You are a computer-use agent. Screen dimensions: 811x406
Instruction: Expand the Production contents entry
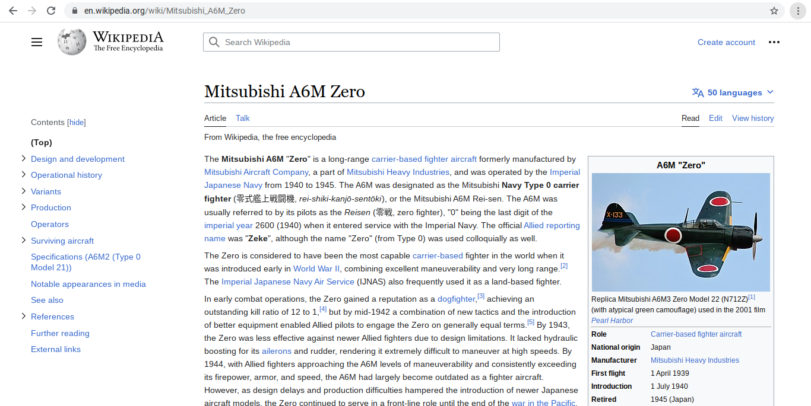coord(24,207)
